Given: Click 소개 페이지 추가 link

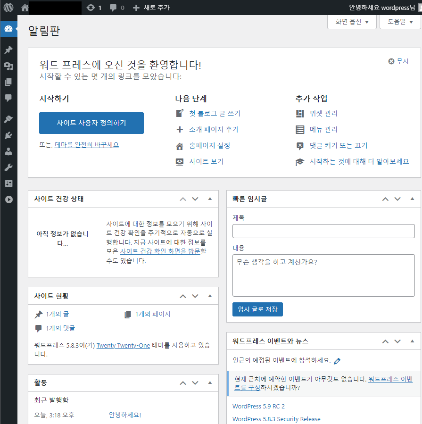Looking at the screenshot, I should [214, 130].
